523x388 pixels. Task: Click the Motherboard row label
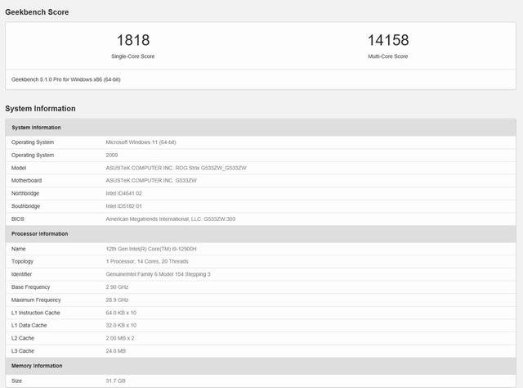(27, 180)
